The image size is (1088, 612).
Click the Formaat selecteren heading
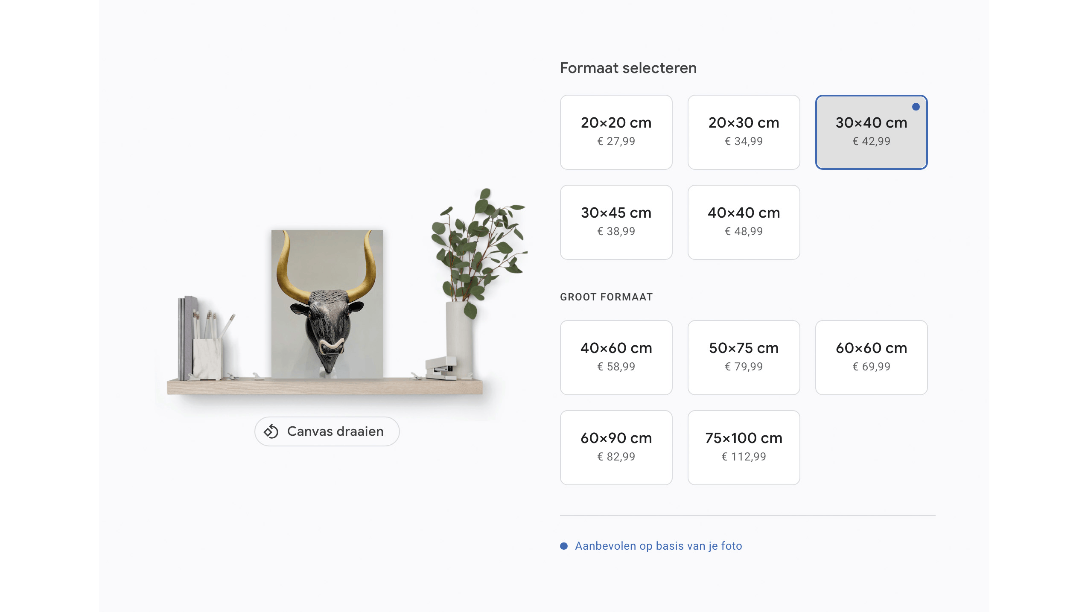(628, 68)
